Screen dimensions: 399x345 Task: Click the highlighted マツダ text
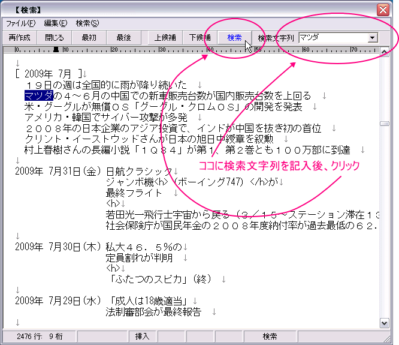pyautogui.click(x=39, y=95)
